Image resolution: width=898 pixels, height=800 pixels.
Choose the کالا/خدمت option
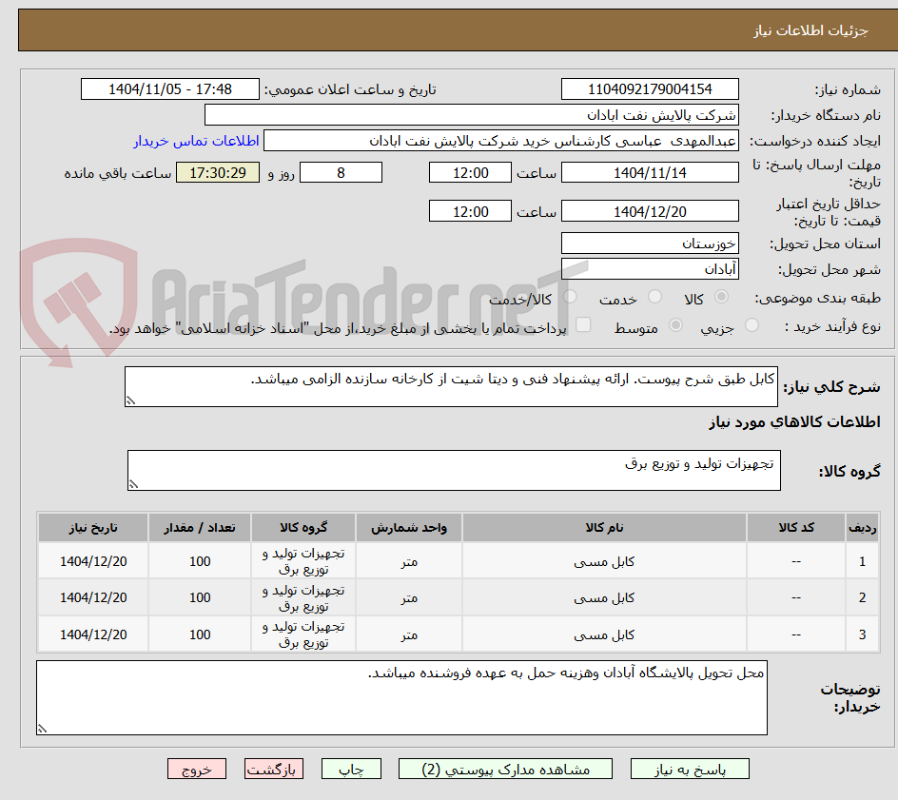[x=569, y=297]
